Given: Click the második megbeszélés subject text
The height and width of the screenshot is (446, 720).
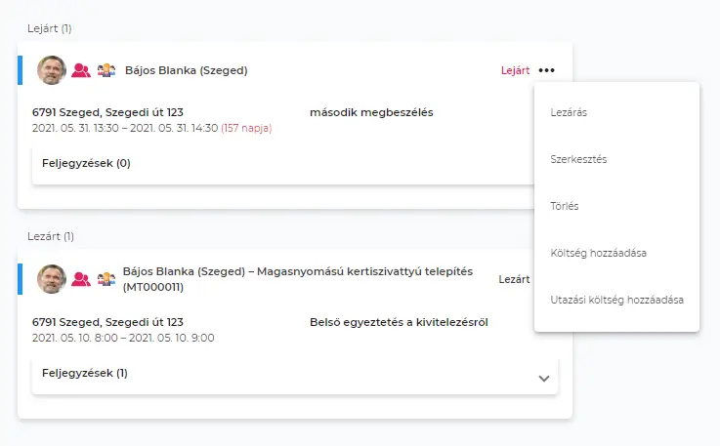Looking at the screenshot, I should (370, 112).
